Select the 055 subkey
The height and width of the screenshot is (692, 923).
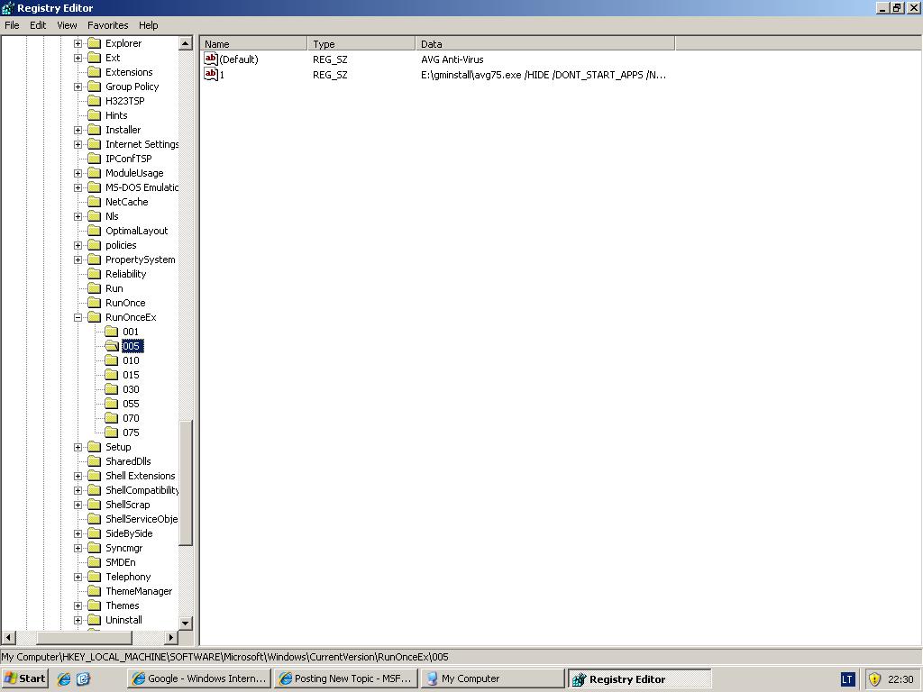(131, 404)
